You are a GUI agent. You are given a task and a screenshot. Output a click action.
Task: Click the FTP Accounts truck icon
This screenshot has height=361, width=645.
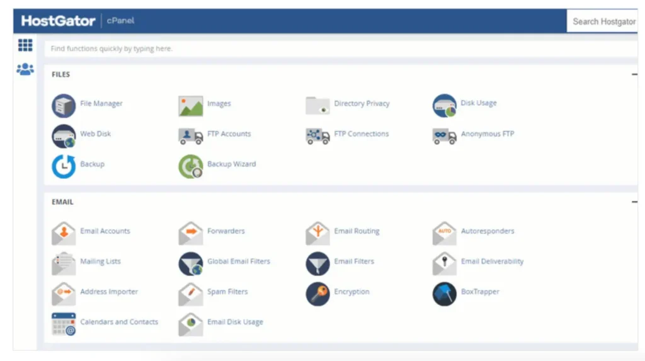click(x=190, y=136)
